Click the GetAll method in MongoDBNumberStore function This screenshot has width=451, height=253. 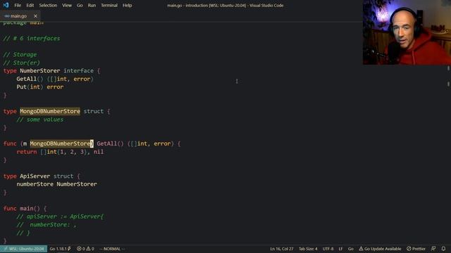[106, 143]
